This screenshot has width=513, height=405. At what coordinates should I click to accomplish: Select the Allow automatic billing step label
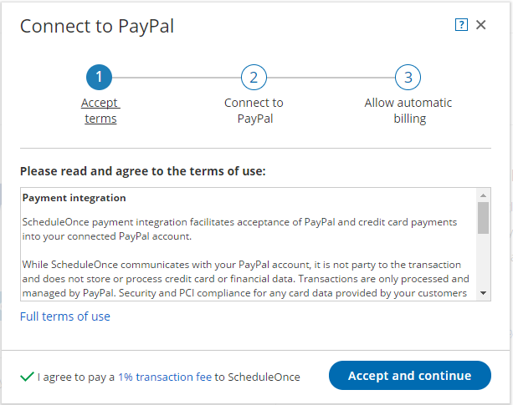[x=408, y=111]
